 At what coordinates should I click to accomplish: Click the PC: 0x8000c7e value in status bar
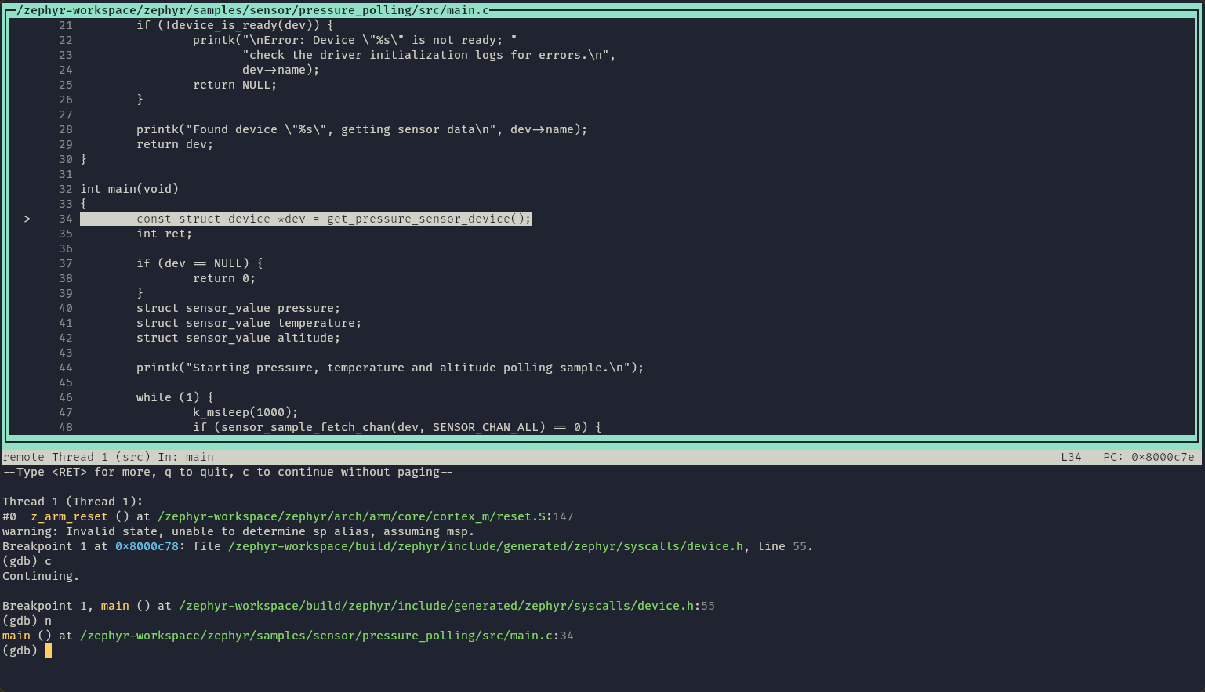coord(1149,457)
